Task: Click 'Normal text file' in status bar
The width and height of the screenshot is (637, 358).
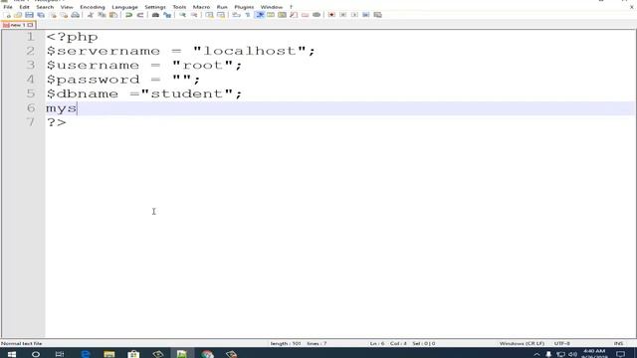Action: [x=22, y=343]
